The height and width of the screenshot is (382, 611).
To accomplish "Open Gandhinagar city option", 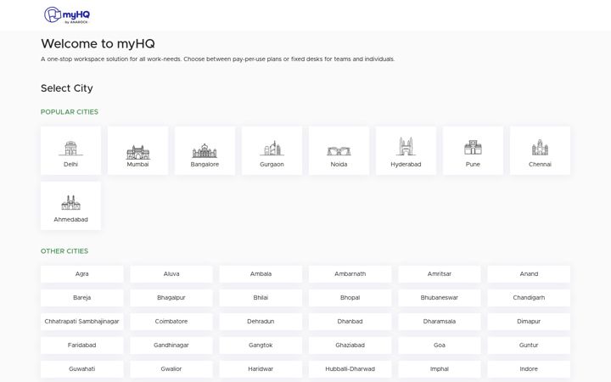I will tap(171, 345).
